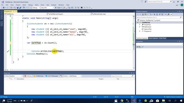Click the split editor icon above scrollbar

(134, 16)
